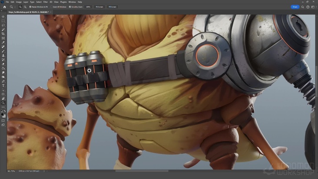The image size is (318, 179).
Task: Select the Horizontal Type tool
Action: tap(3, 86)
